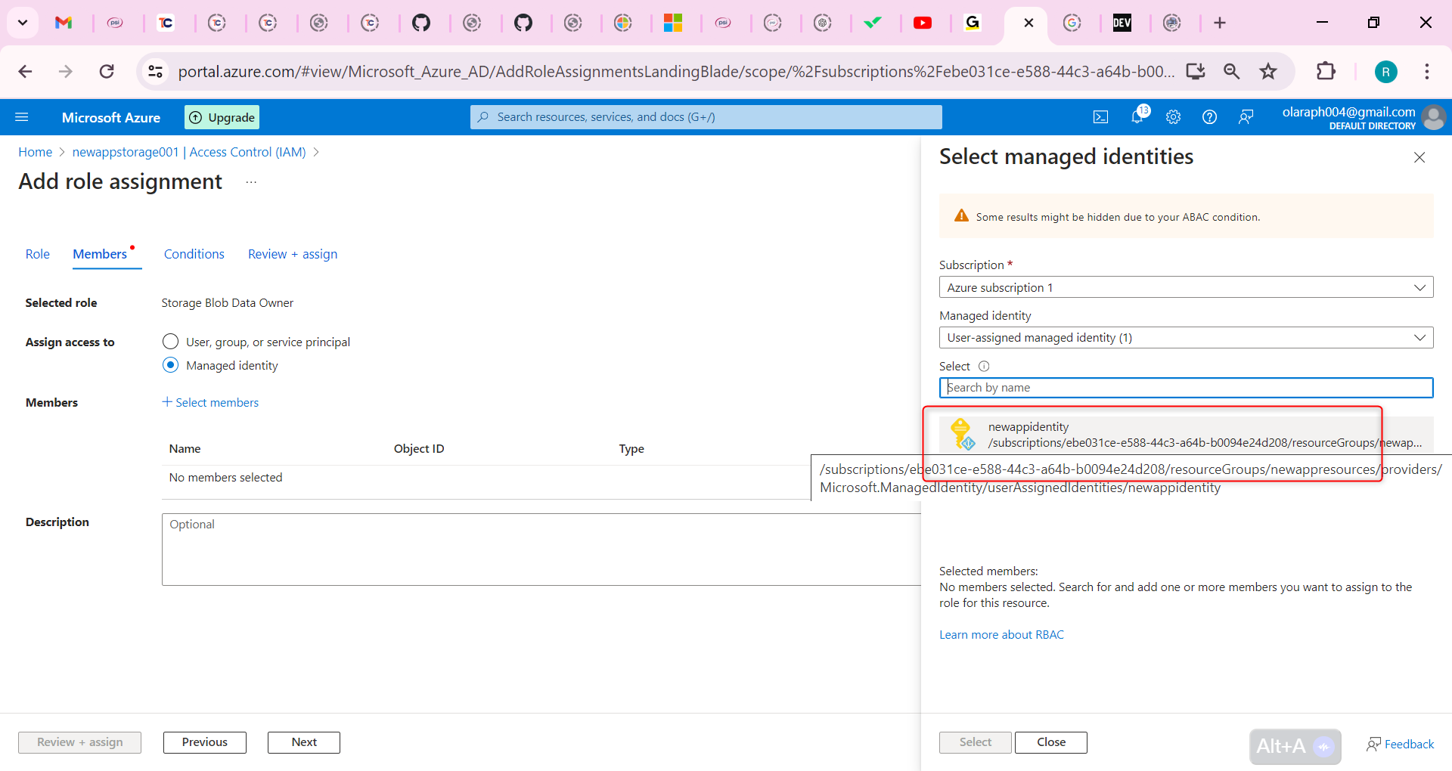
Task: Click the Azure search resources box
Action: pos(706,117)
